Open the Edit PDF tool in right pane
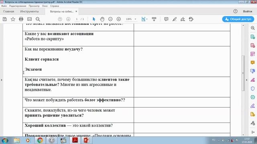 click(x=253, y=54)
